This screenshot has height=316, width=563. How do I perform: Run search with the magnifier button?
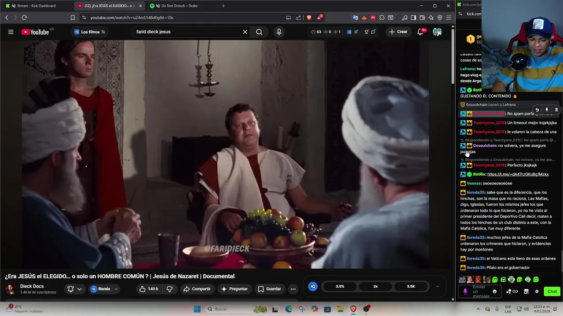pos(259,32)
